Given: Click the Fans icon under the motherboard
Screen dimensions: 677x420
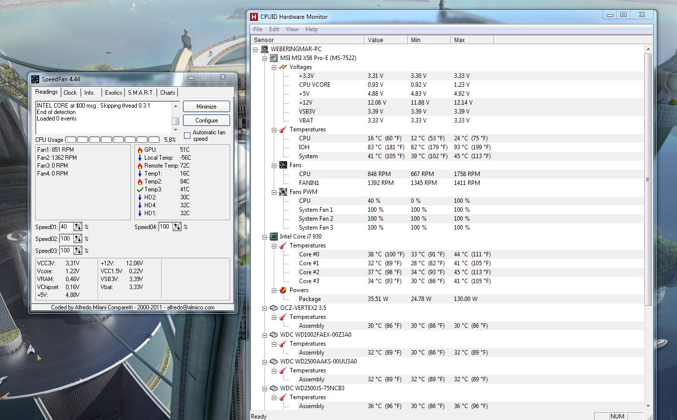Looking at the screenshot, I should tap(283, 165).
